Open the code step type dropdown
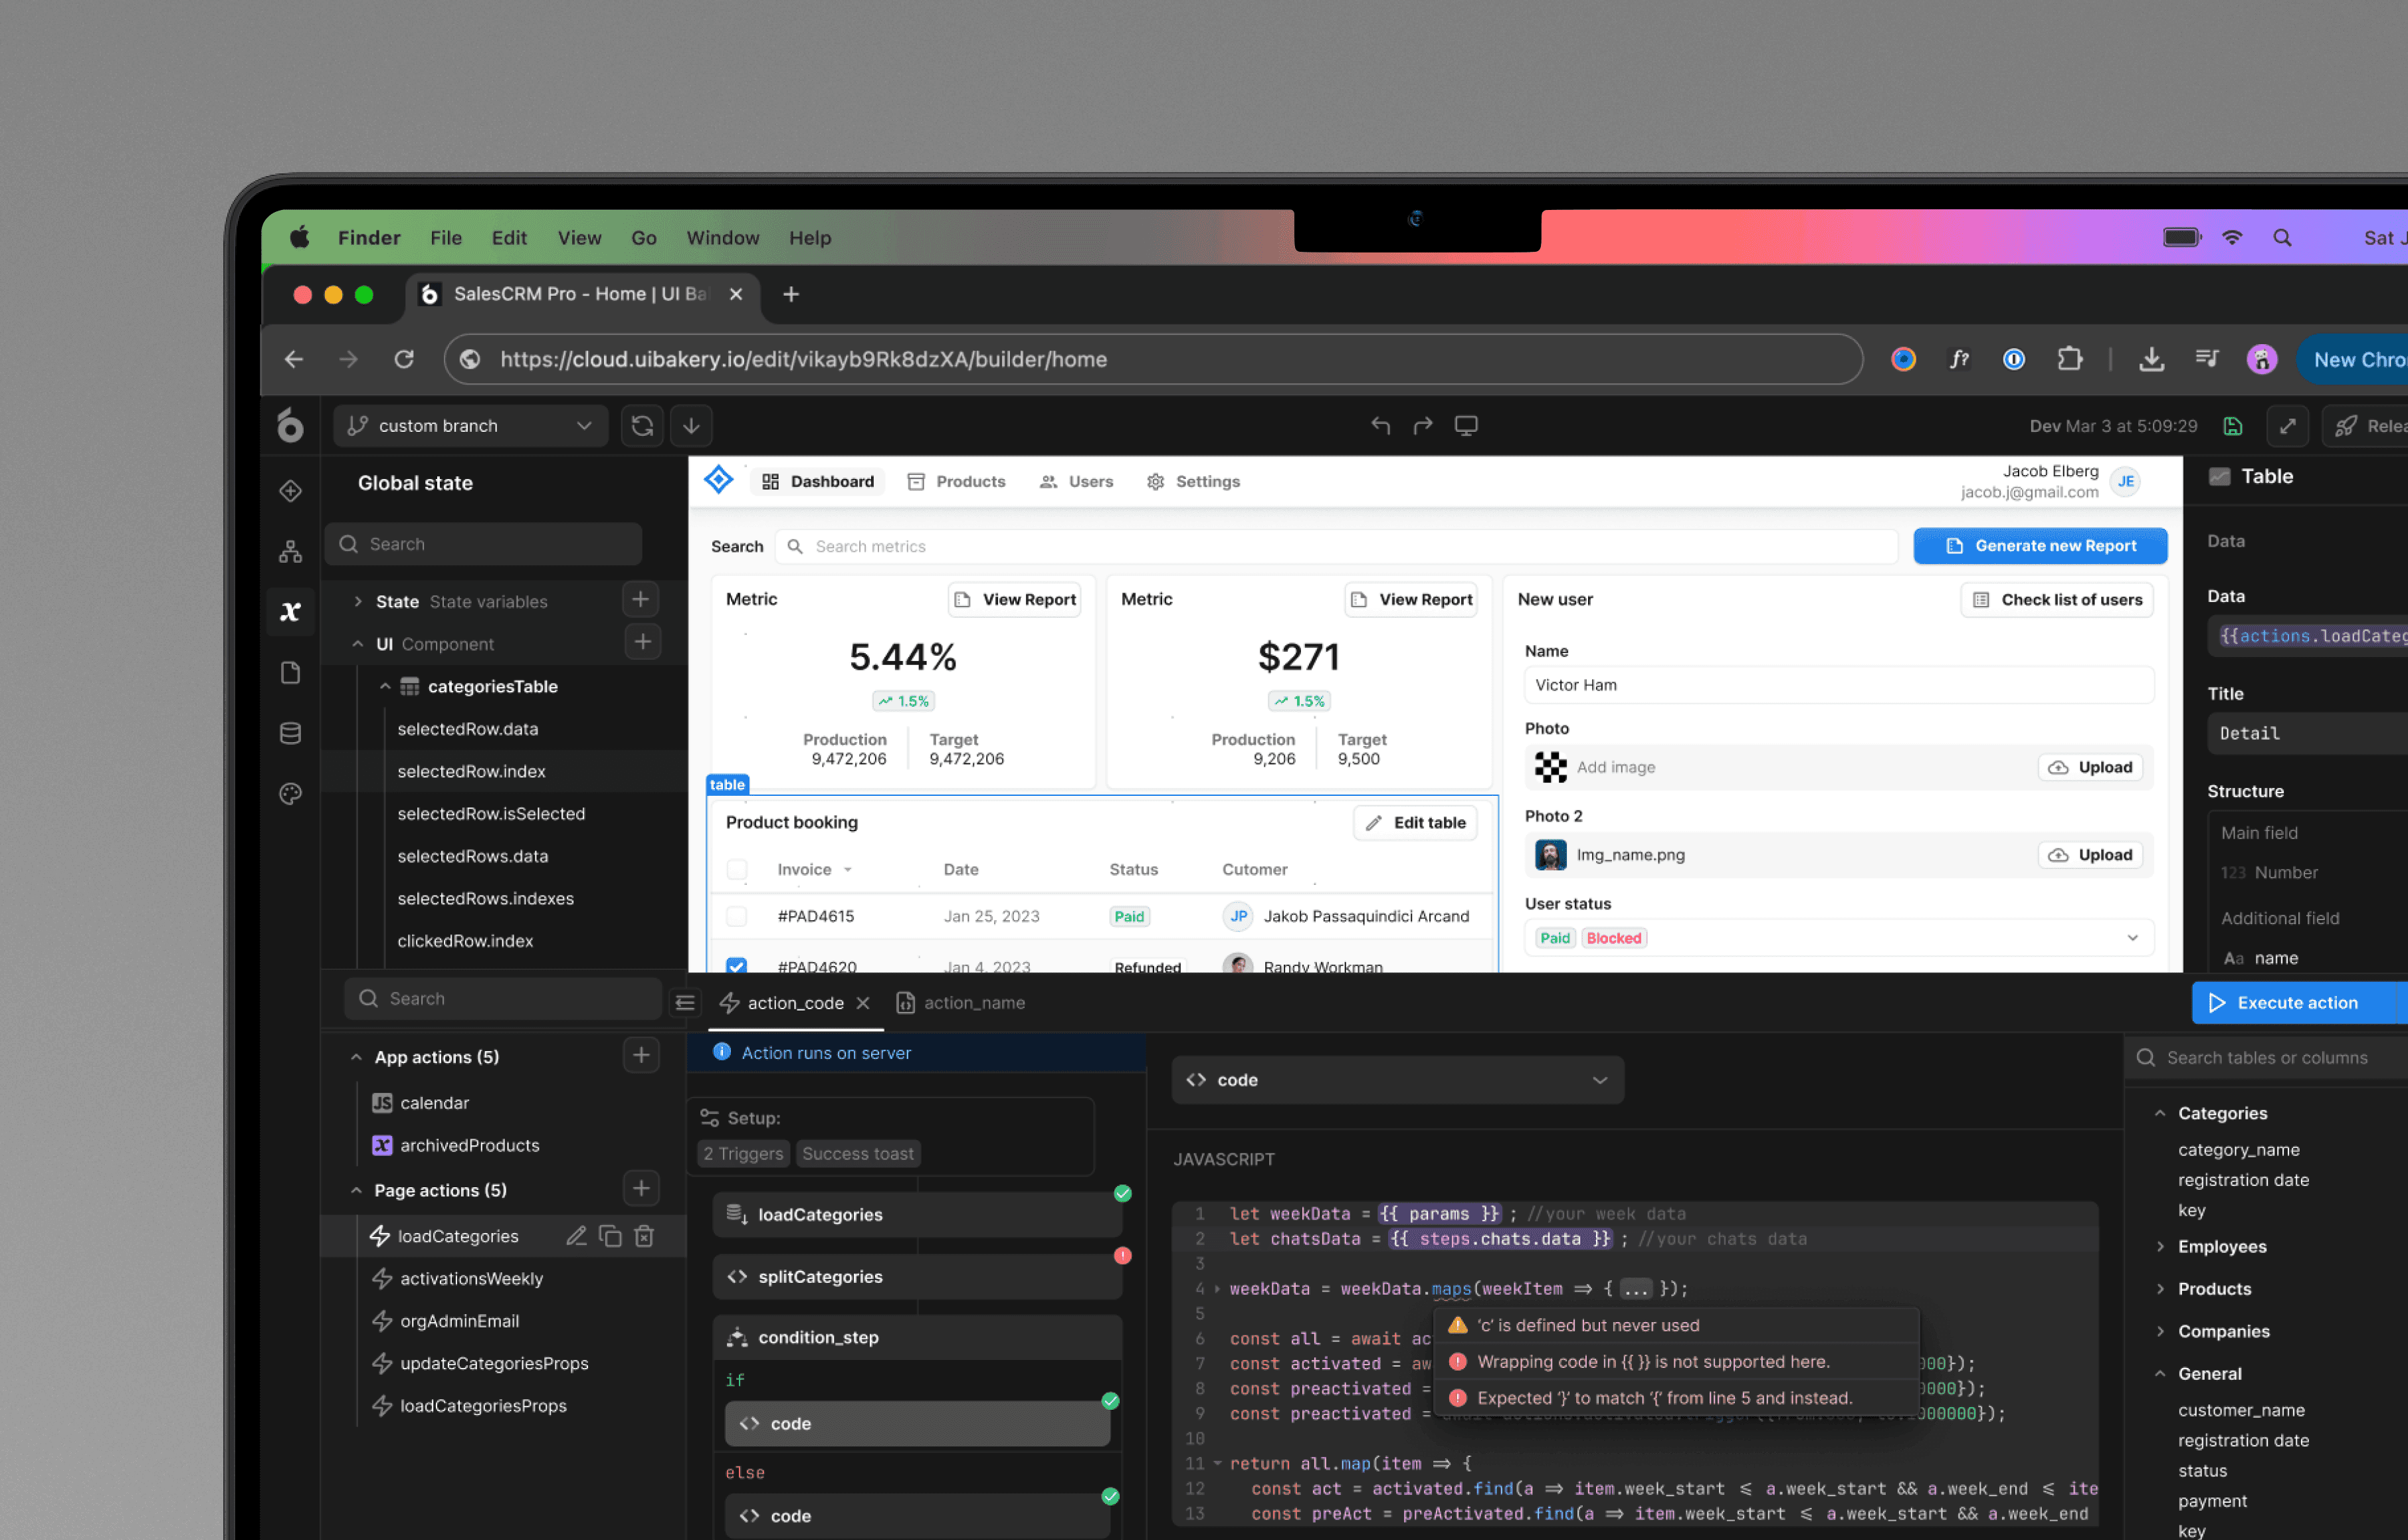The width and height of the screenshot is (2408, 1540). pos(1397,1080)
